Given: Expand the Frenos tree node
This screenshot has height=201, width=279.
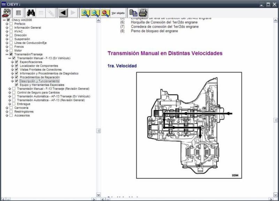Looking at the screenshot, I should (7, 47).
